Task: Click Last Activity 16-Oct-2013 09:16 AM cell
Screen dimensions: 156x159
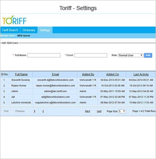Action: (x=141, y=86)
